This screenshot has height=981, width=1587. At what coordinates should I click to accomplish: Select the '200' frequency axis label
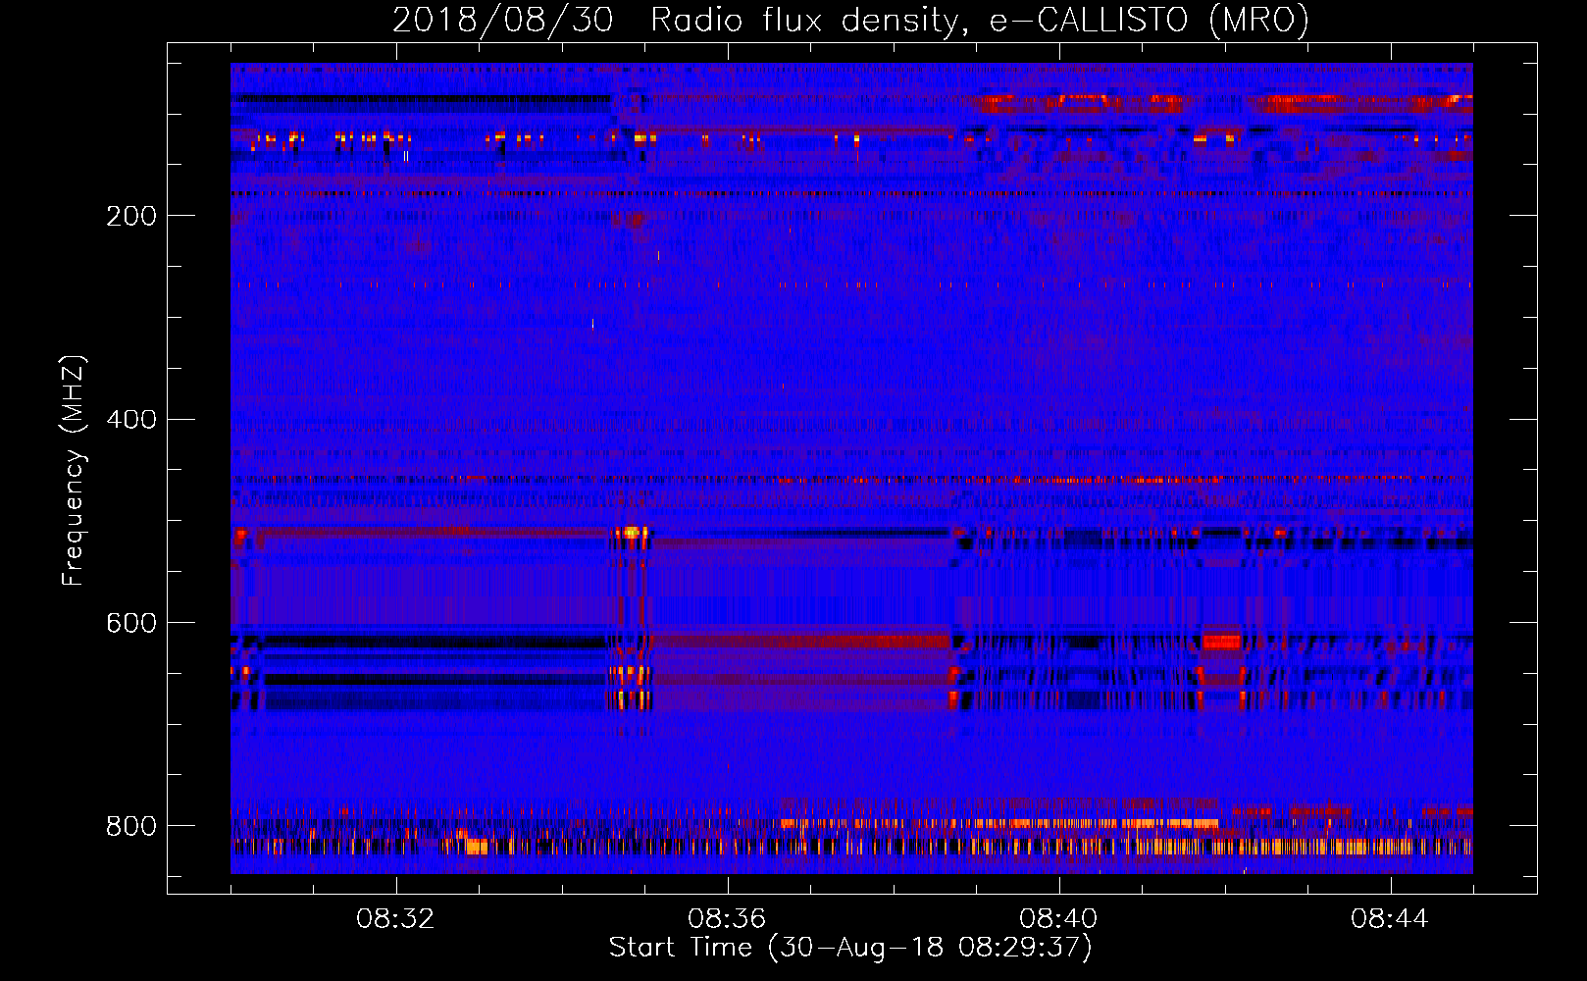tap(131, 216)
